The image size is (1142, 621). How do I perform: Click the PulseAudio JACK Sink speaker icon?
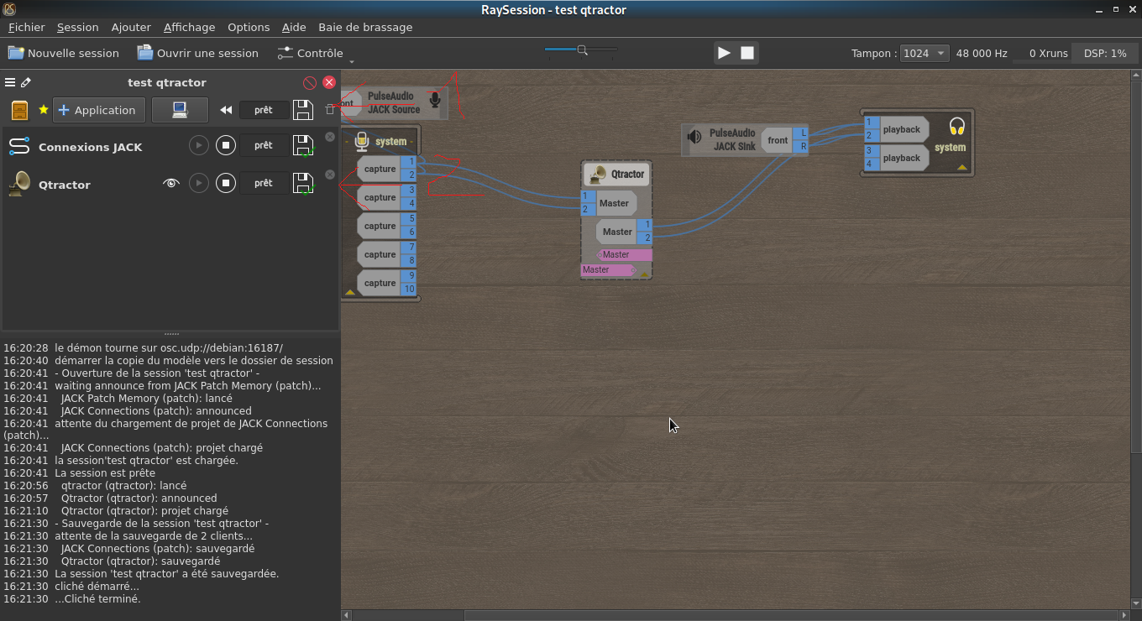(x=694, y=137)
